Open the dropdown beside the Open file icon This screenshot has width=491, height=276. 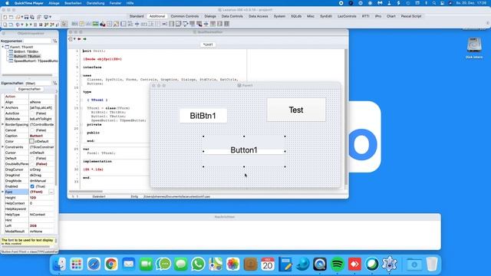(22, 17)
